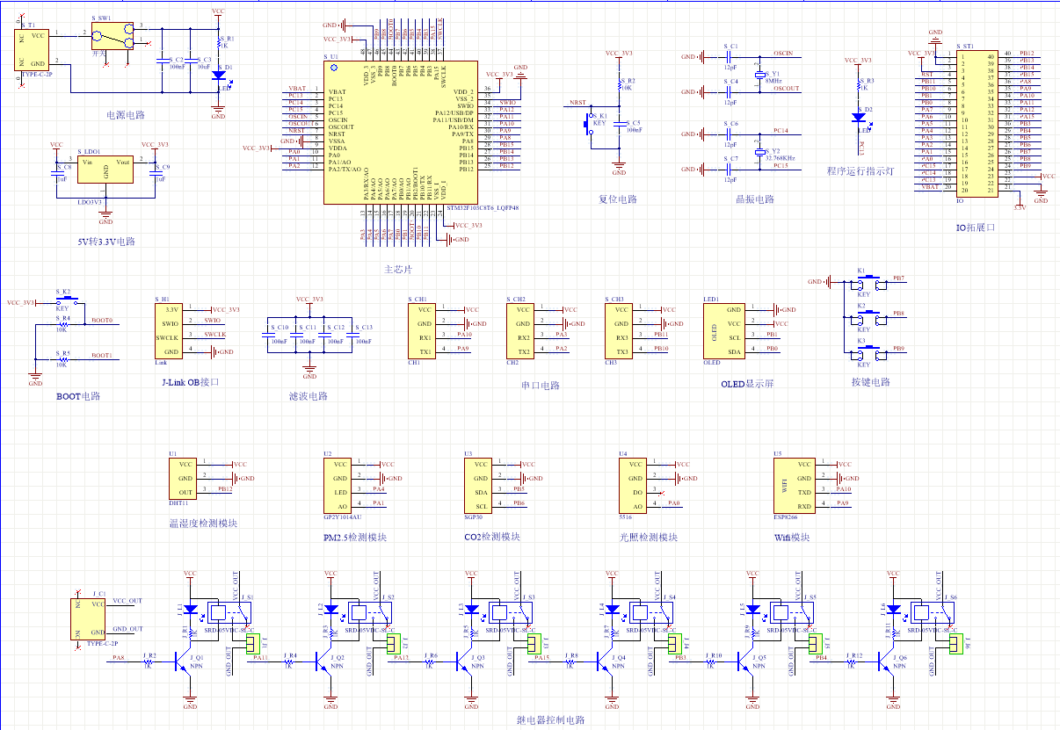Click the 继电器控制电路 title
This screenshot has height=730, width=1060.
550,720
